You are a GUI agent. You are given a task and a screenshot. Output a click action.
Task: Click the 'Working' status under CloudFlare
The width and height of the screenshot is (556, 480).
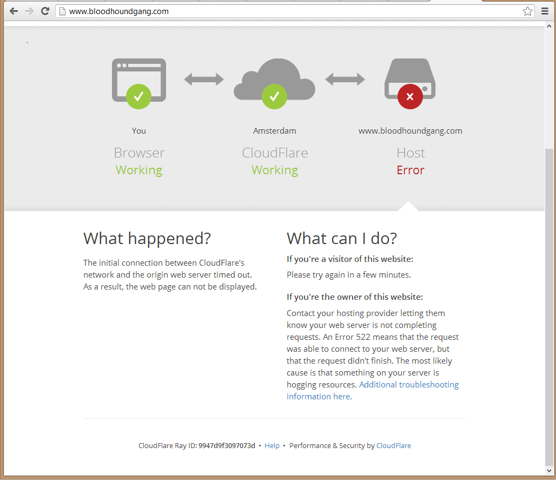pos(275,170)
